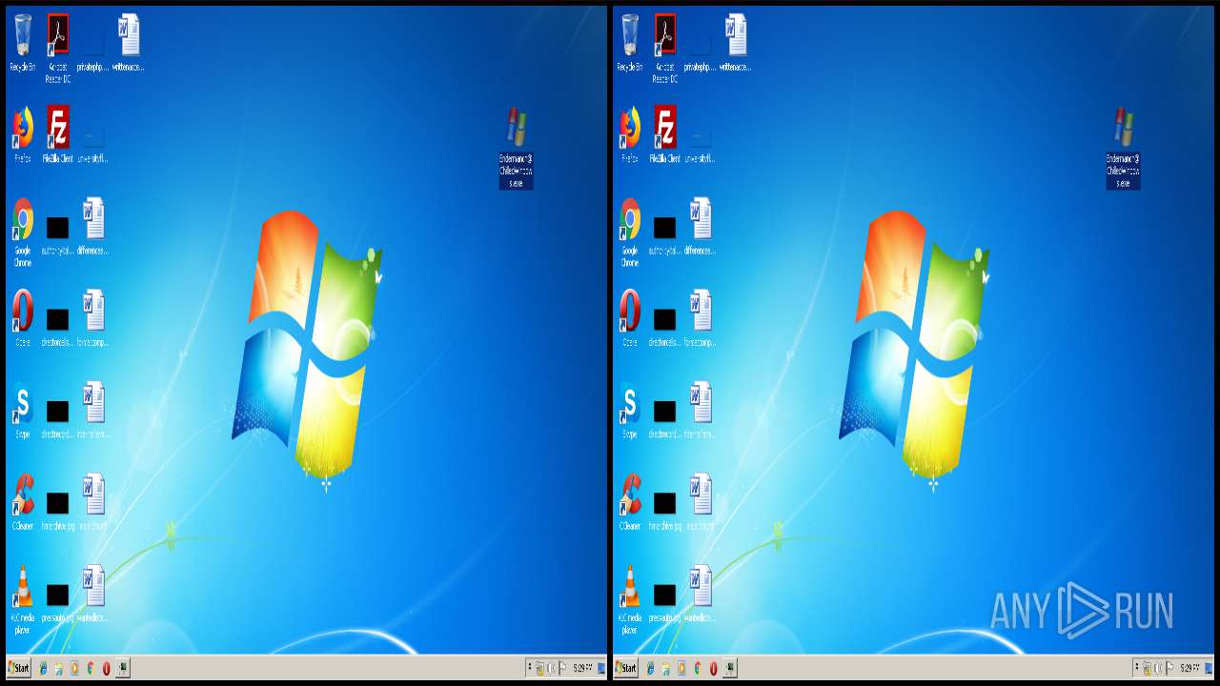Open Windows Explorer folder icon on right taskbar

click(666, 668)
